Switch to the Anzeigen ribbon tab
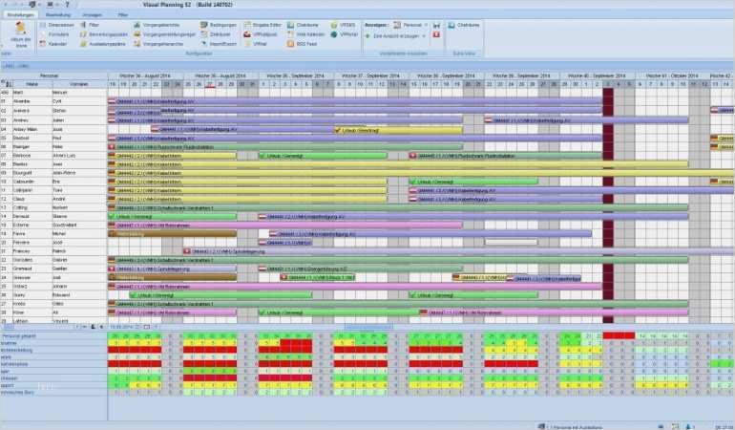735x430 pixels. pos(93,15)
